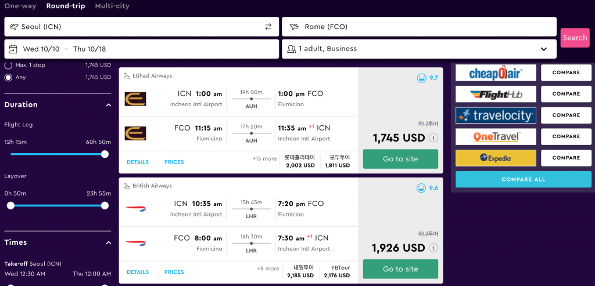Viewport: 595px width, 286px height.
Task: Swap origin and destination arrows icon
Action: click(x=268, y=27)
